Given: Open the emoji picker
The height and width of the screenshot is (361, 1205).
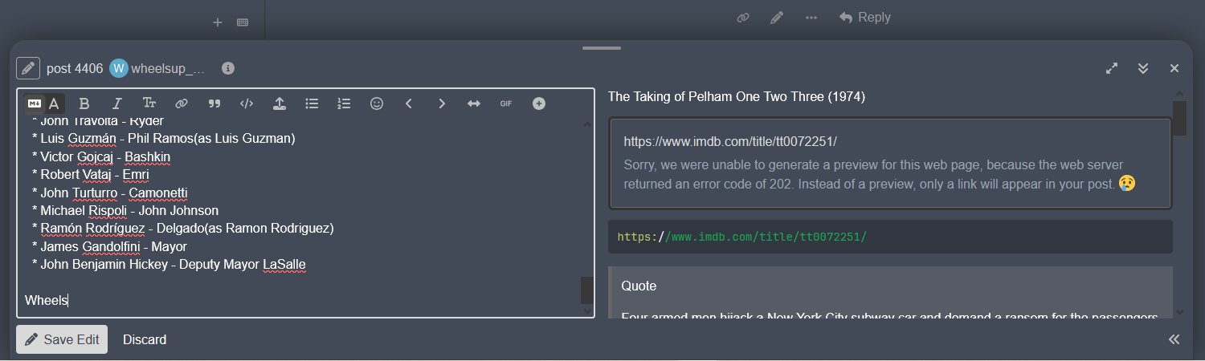Looking at the screenshot, I should (377, 103).
